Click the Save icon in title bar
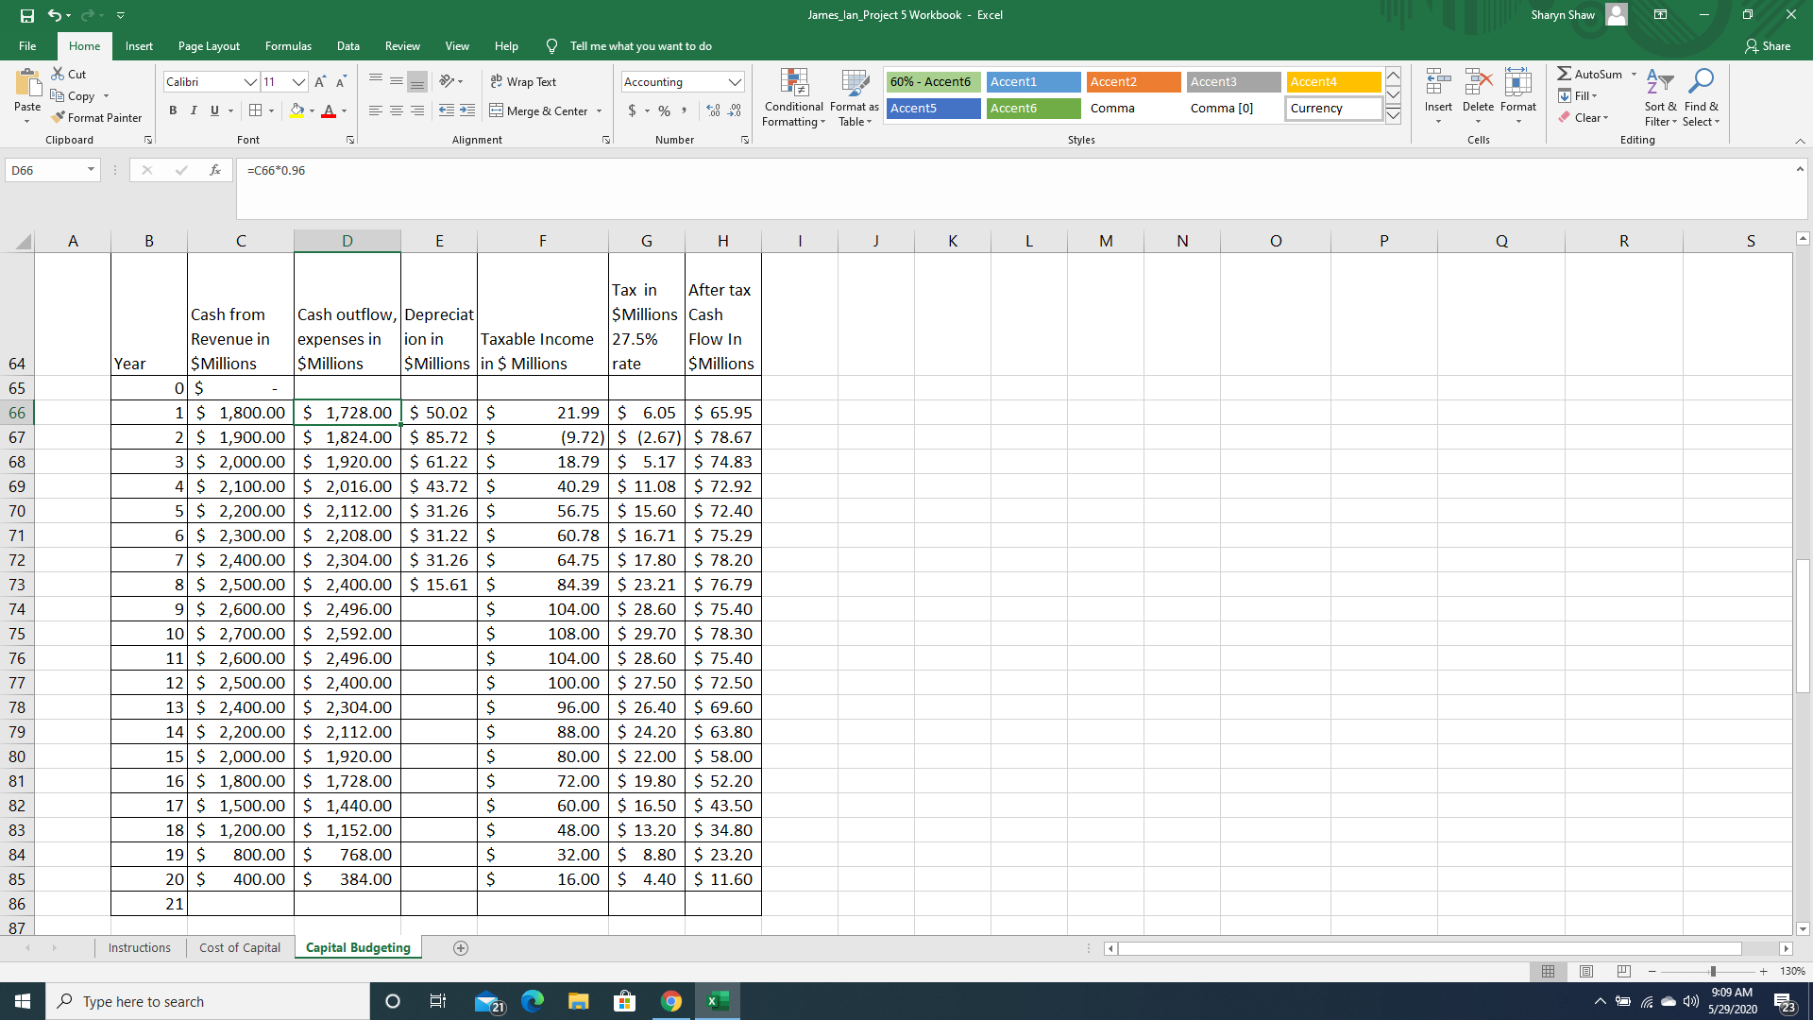Screen dimensions: 1813x1020 27,15
